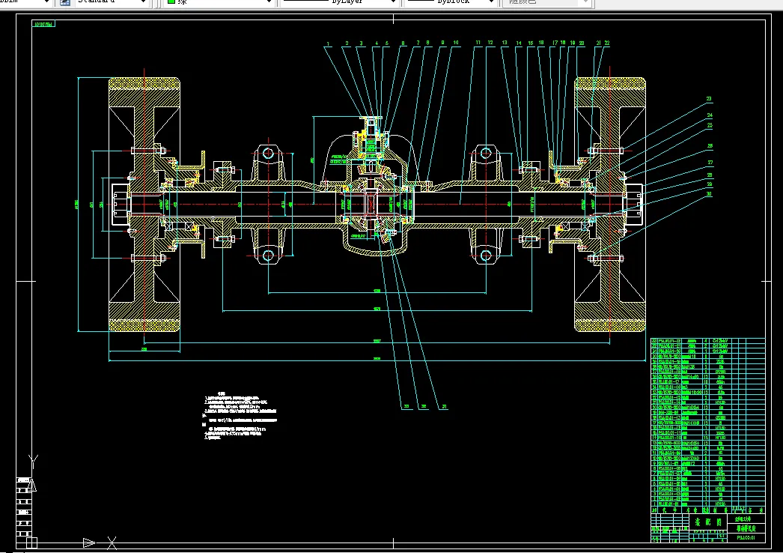The width and height of the screenshot is (783, 553).
Task: Select part balloon number 1
Action: [x=328, y=44]
